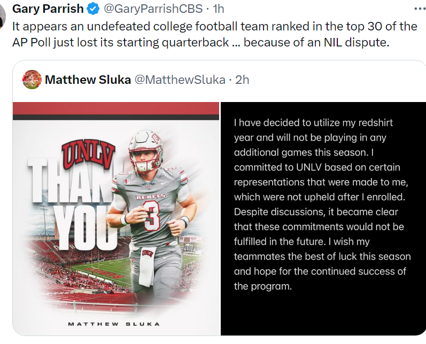Click the 2h quoted tweet timestamp
The image size is (426, 344).
click(x=242, y=80)
